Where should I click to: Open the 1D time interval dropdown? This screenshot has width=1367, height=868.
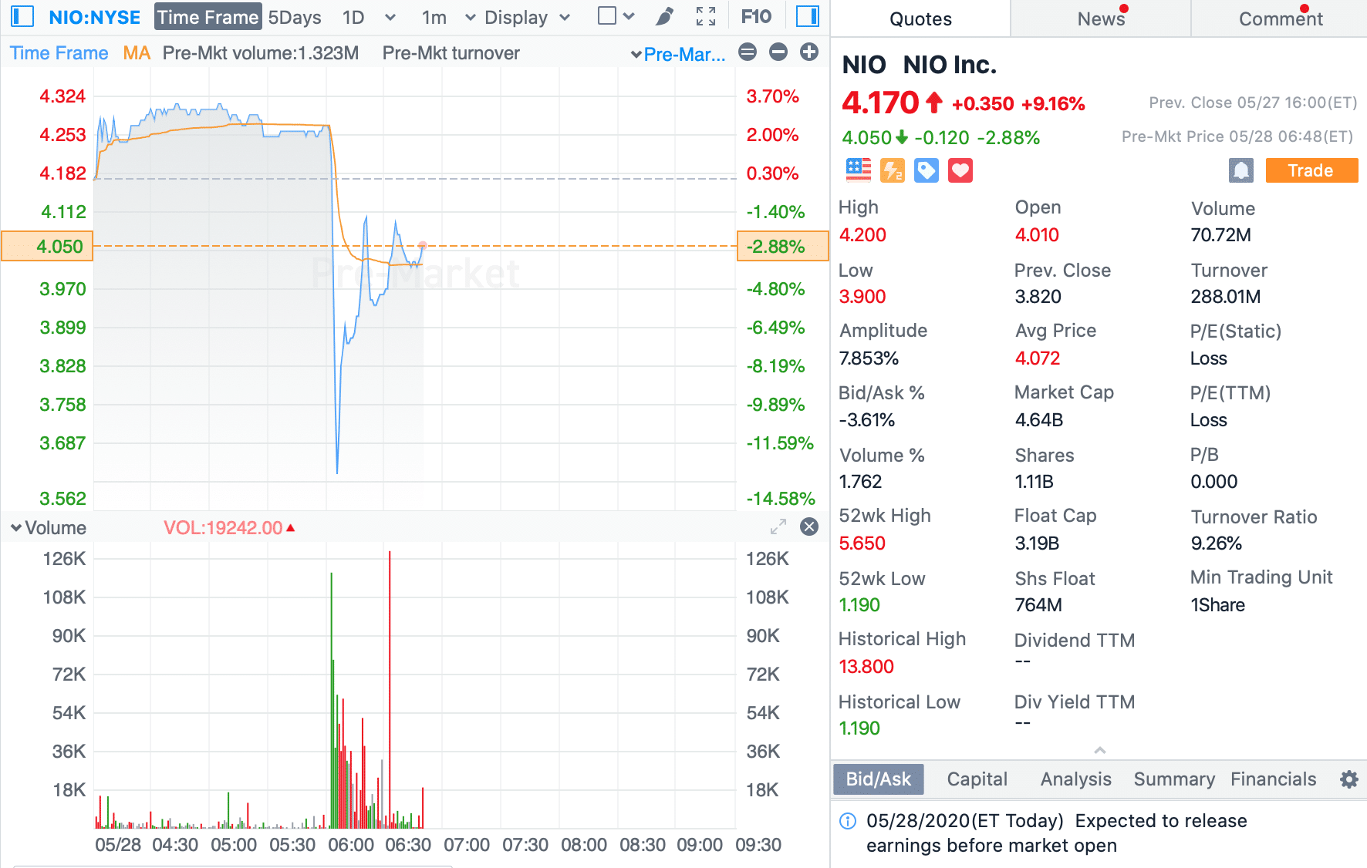pos(390,16)
